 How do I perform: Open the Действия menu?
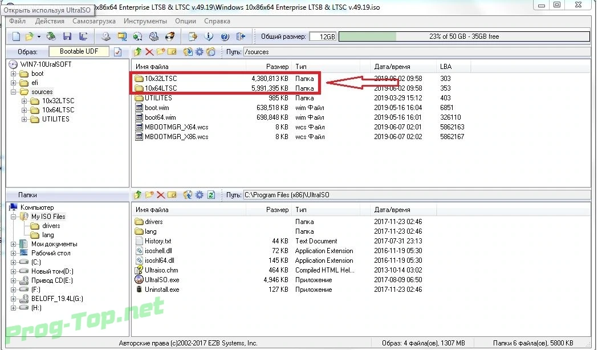click(x=50, y=21)
